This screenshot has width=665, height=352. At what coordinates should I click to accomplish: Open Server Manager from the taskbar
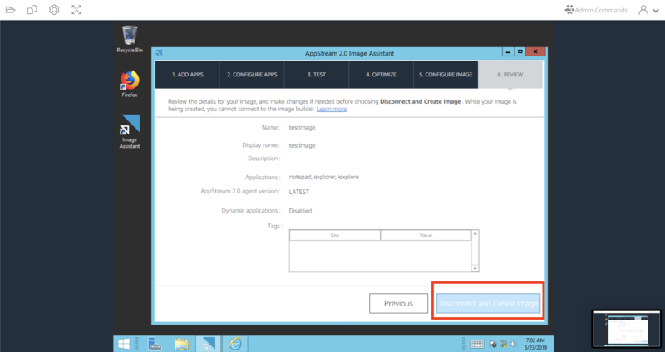pyautogui.click(x=155, y=344)
